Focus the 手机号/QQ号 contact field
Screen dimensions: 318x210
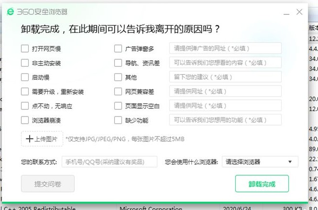pyautogui.click(x=110, y=162)
